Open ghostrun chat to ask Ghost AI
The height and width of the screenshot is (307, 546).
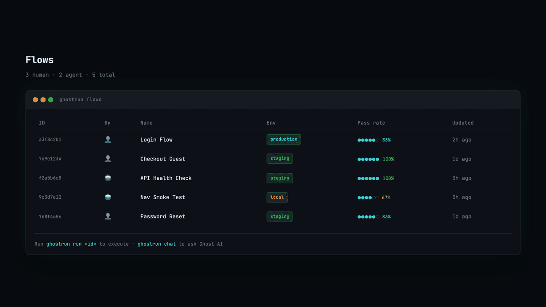tap(157, 244)
